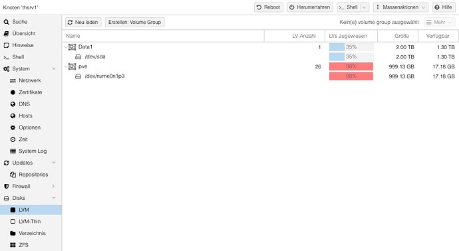Sort by LVs zugewiesen column header

[x=351, y=36]
